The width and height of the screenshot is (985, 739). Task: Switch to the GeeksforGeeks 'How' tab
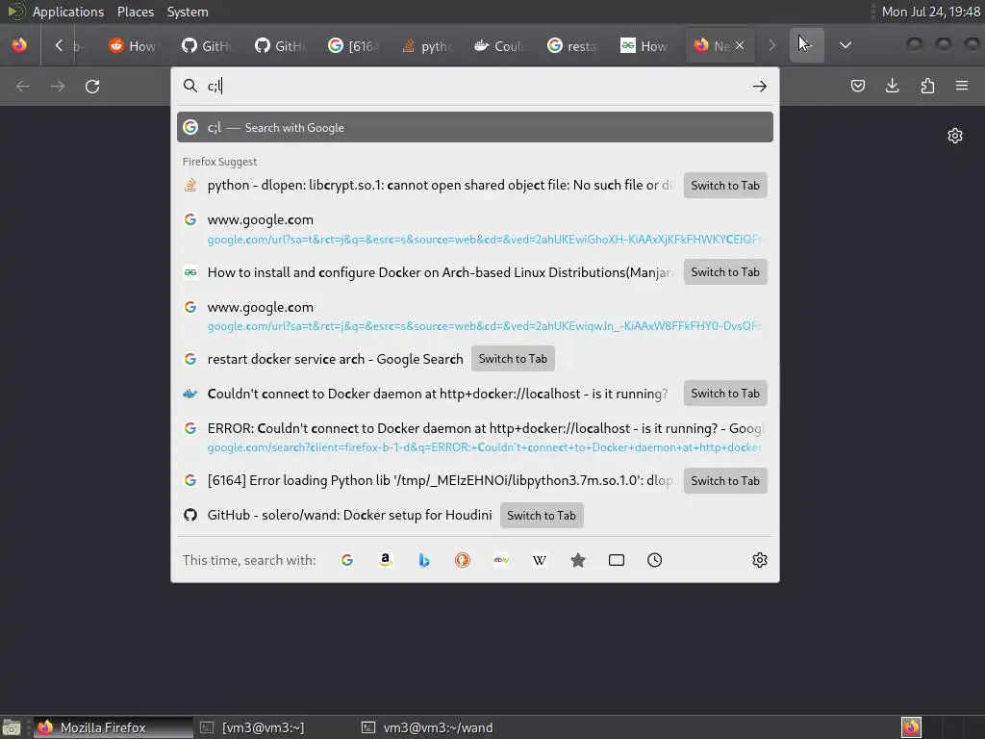click(645, 45)
